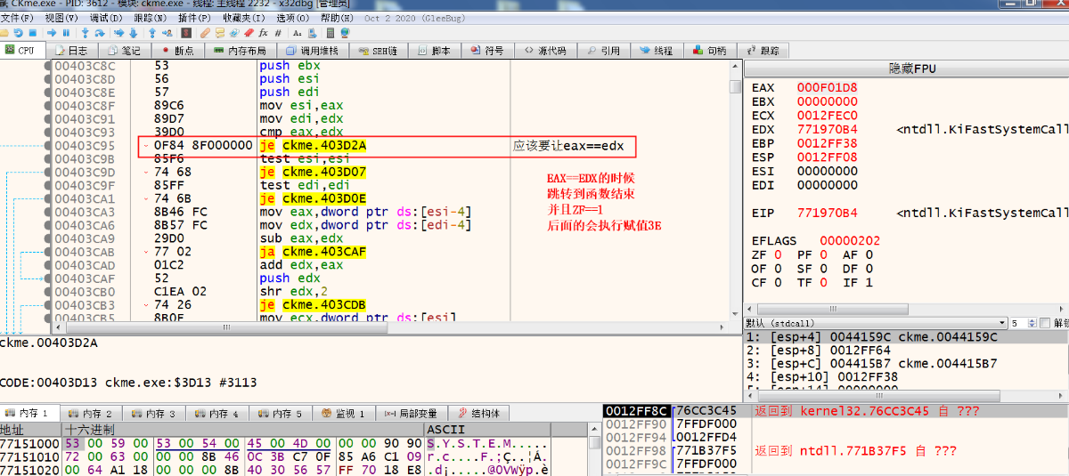Screen dimensions: 1069x476
Task: Click the 隐藏FPU button
Action: click(x=906, y=69)
